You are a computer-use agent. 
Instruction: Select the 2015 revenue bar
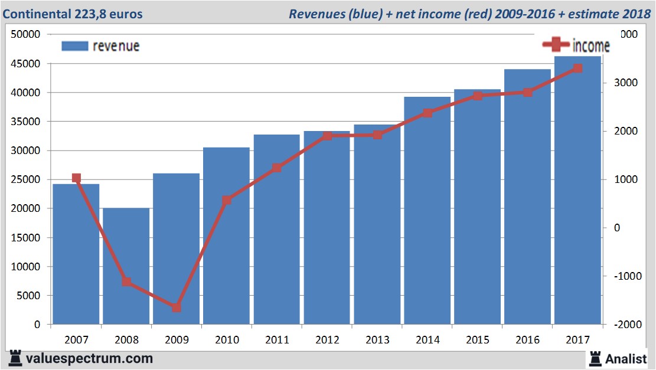tap(477, 207)
